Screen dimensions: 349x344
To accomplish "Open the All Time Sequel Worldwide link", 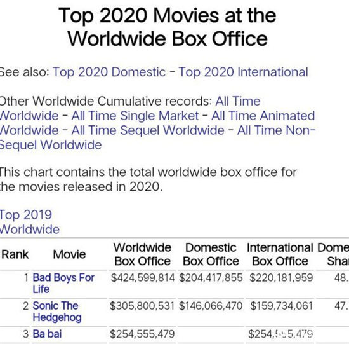I will tap(148, 130).
